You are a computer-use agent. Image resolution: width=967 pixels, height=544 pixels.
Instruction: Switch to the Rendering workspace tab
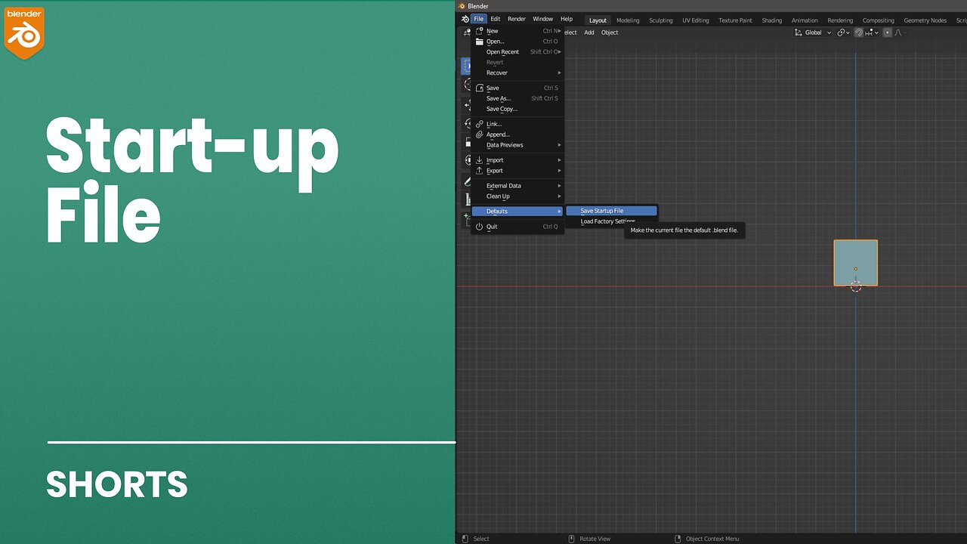coord(840,20)
